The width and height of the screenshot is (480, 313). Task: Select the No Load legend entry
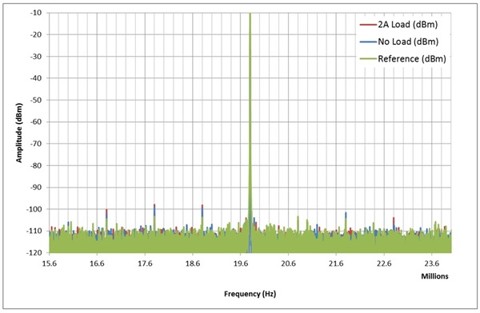pyautogui.click(x=399, y=42)
